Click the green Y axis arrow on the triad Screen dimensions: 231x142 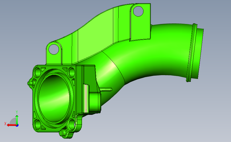pyautogui.click(x=17, y=120)
